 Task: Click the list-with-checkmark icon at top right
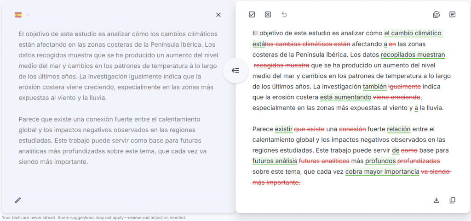pos(453,15)
